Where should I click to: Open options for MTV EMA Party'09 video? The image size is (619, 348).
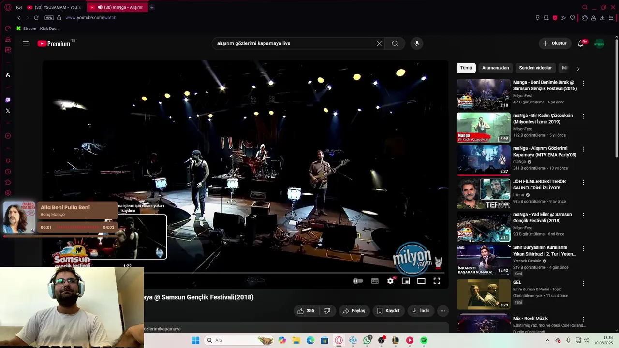click(x=583, y=149)
